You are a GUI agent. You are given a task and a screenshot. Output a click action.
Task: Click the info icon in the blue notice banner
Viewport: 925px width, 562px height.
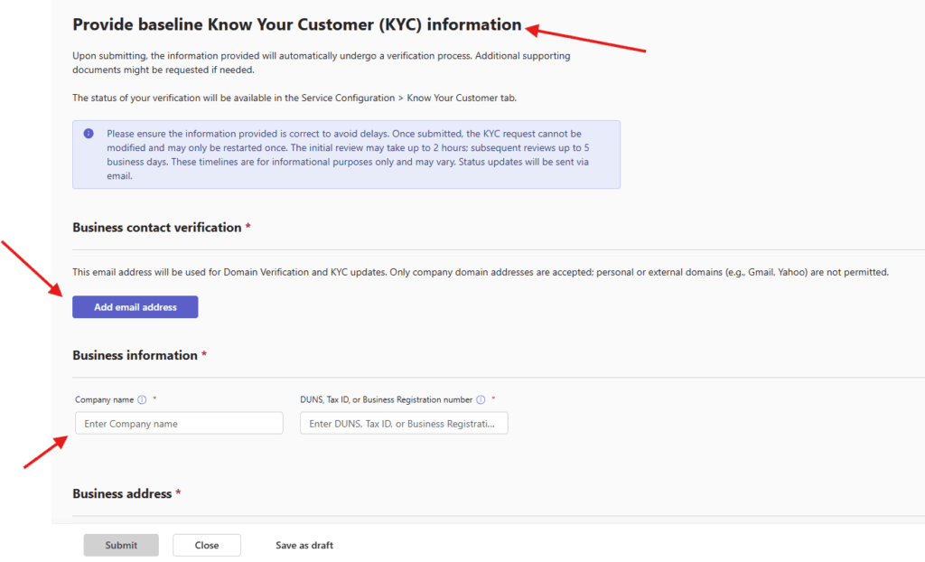click(x=89, y=134)
